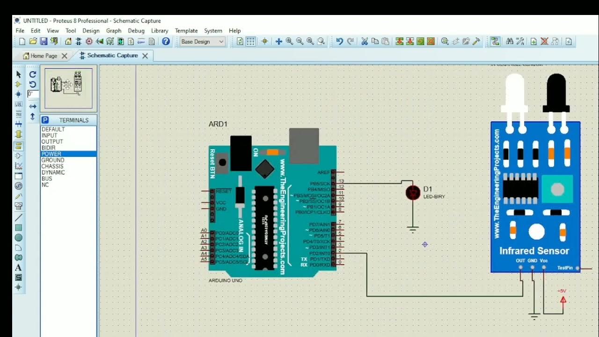
Task: Open the Bill of Materials dollar icon
Action: coord(131,42)
